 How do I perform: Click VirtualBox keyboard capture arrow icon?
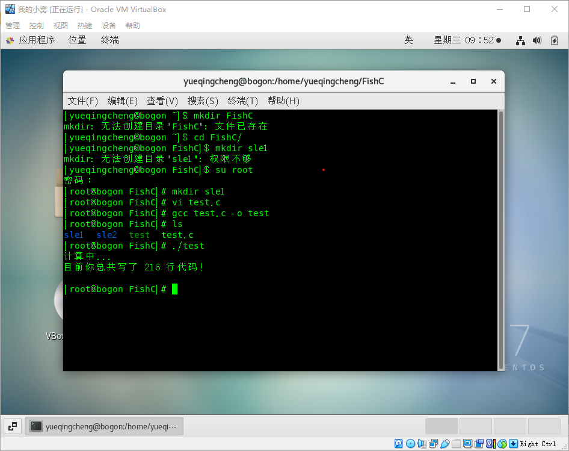coord(514,444)
